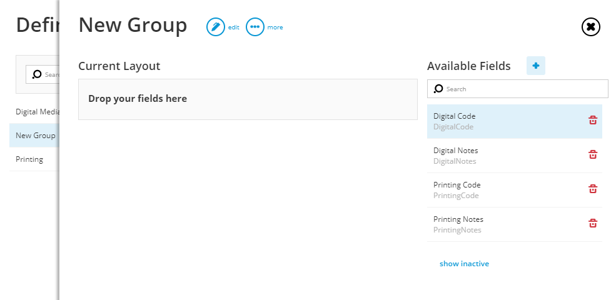Click the Drop your fields here area
The height and width of the screenshot is (300, 616).
248,99
